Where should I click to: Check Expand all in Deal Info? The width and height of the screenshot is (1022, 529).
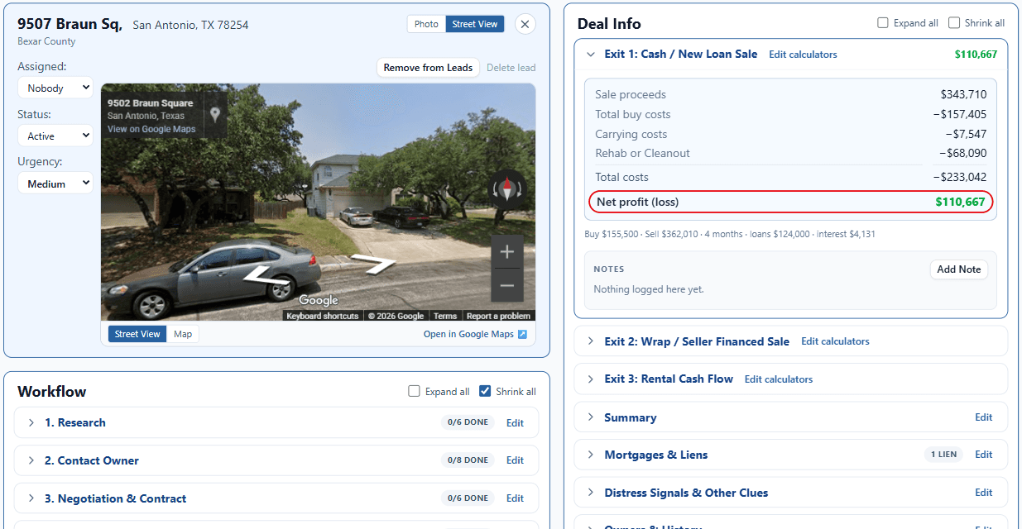[883, 23]
